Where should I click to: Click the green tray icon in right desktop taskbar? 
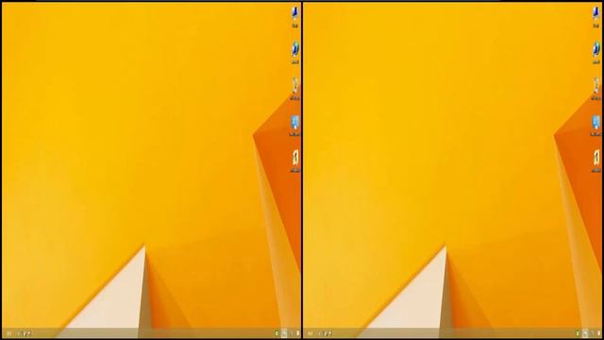[578, 333]
